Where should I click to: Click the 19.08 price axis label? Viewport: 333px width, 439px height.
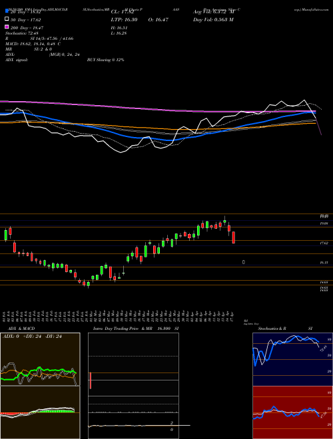324,223
